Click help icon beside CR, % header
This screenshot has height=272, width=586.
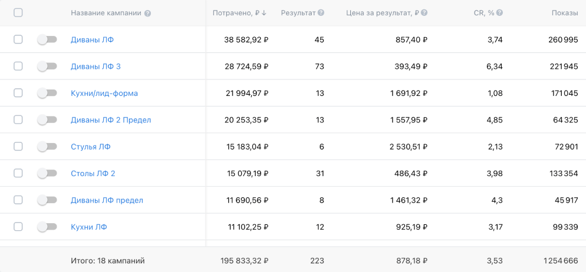click(500, 13)
